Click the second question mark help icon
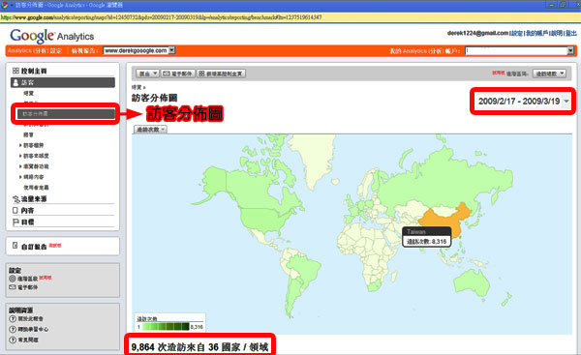 coord(13,329)
